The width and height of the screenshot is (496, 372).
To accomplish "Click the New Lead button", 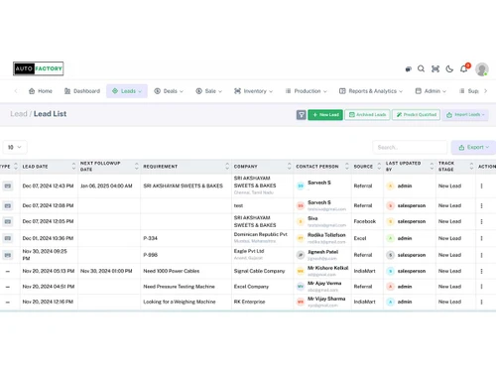I will click(325, 115).
